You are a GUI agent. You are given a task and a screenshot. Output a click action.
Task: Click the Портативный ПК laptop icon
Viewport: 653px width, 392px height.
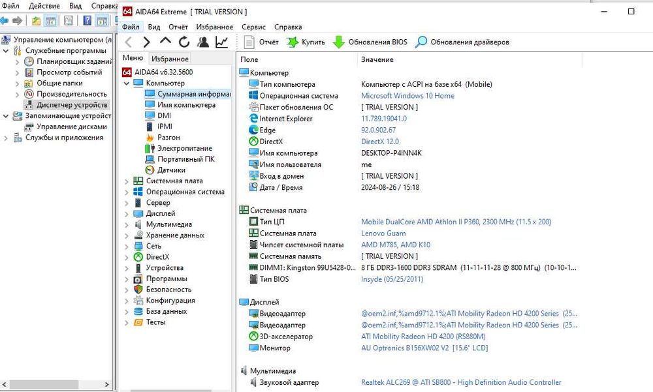tap(150, 159)
